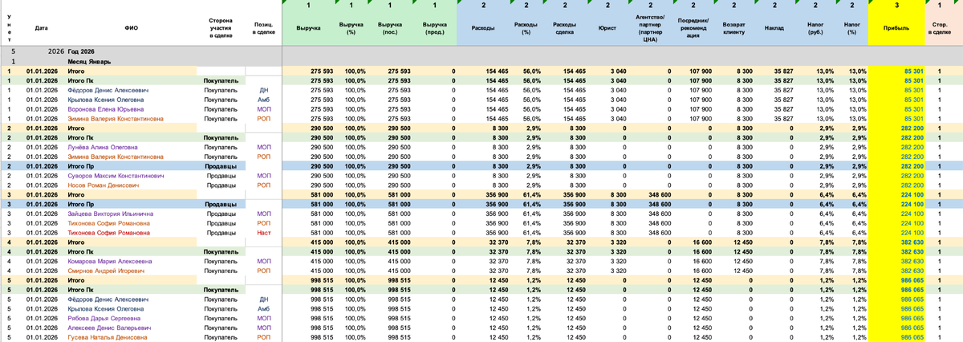Select date 01.01.2026 in Гусева row
The width and height of the screenshot is (963, 342).
[42, 337]
